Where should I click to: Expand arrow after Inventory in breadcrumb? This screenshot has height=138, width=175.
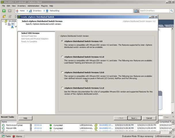44,11
